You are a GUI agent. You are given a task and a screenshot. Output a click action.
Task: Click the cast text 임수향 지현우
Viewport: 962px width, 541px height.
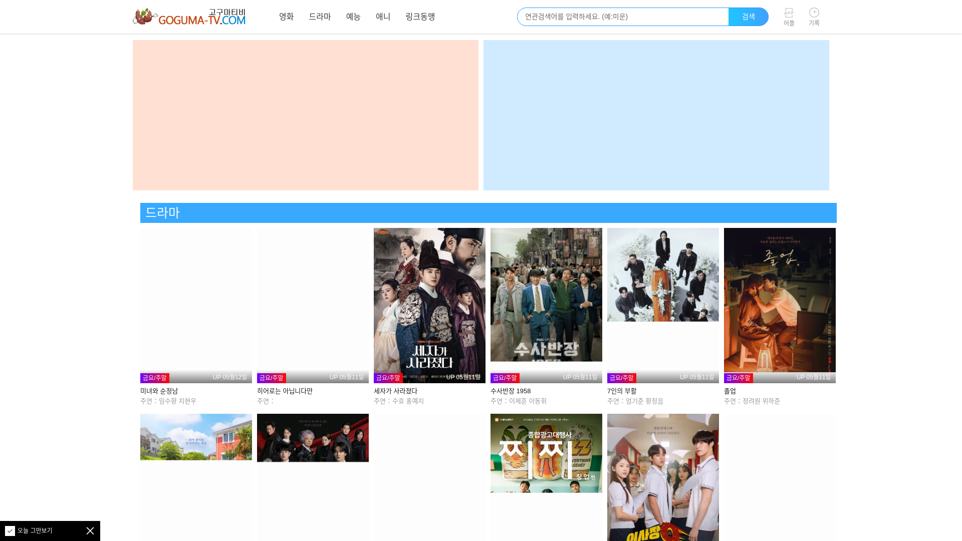pos(177,401)
